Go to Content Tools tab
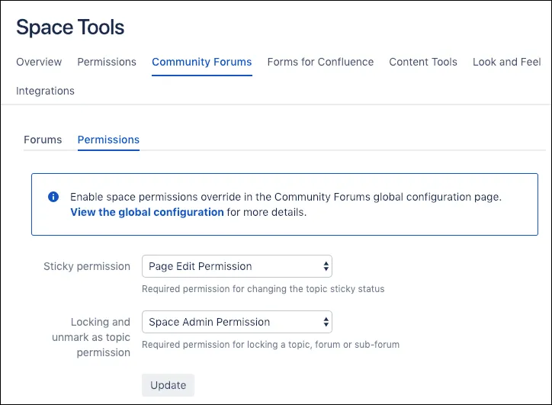Image resolution: width=552 pixels, height=405 pixels. tap(423, 62)
